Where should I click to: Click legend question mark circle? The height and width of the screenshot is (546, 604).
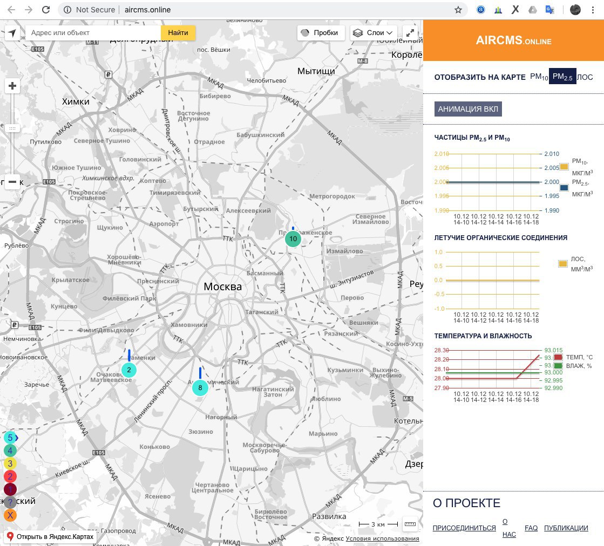(10, 502)
